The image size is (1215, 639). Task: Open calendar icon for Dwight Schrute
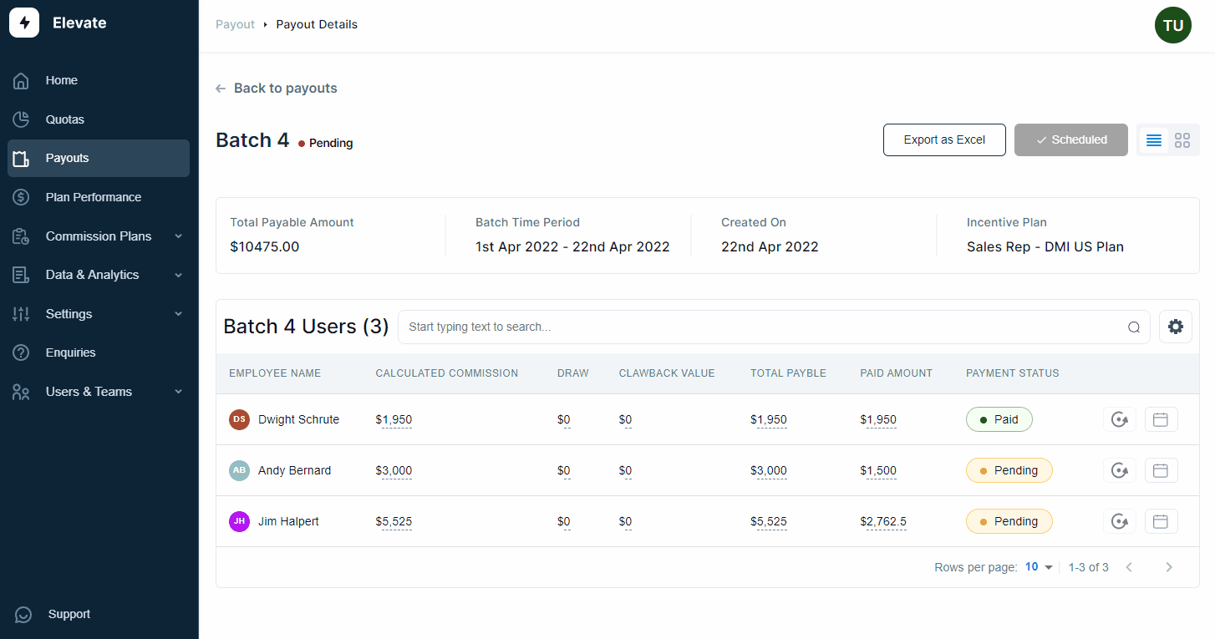tap(1162, 419)
